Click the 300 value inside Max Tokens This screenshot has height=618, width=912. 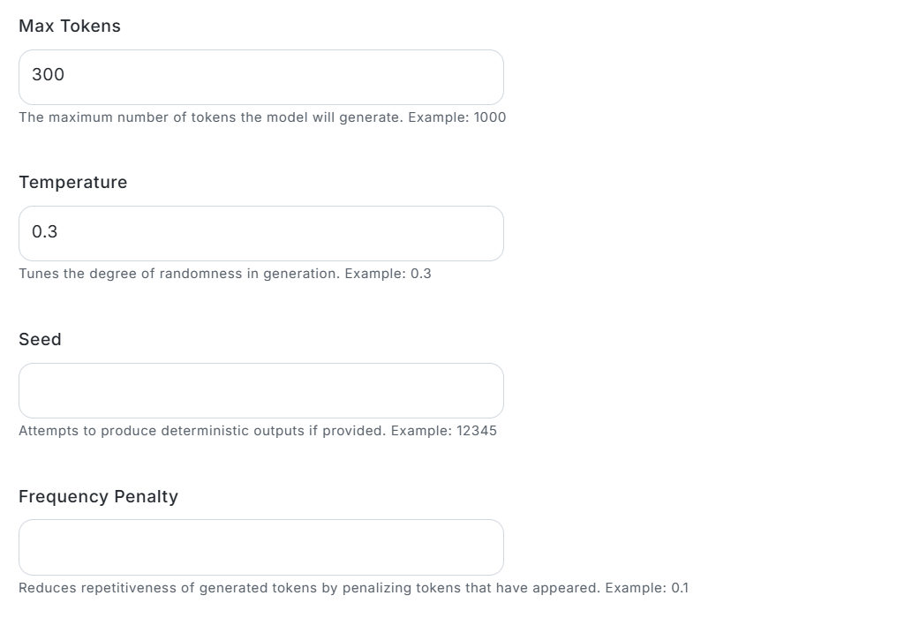pos(48,74)
